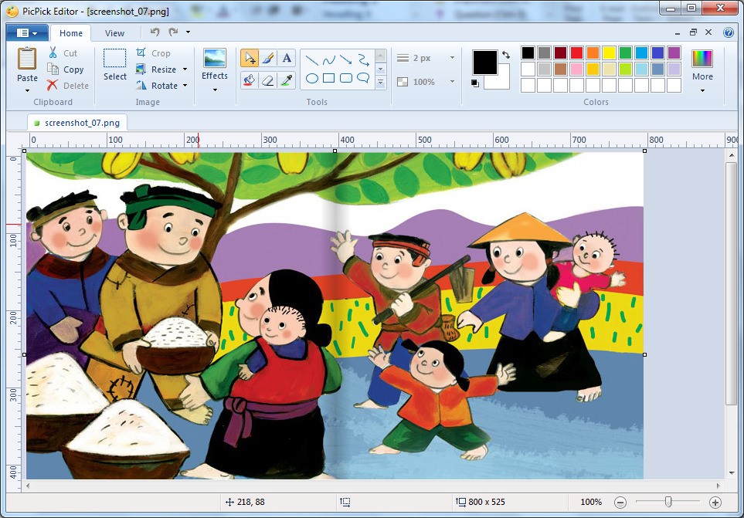This screenshot has height=518, width=744.
Task: Pick the red color swatch
Action: click(576, 53)
